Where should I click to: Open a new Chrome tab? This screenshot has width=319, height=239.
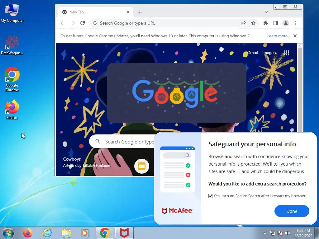click(140, 12)
